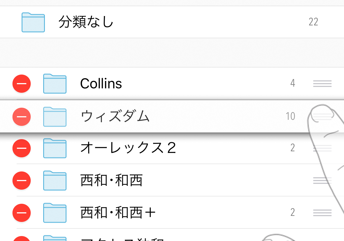344x241 pixels.
Task: Click the item count 22 for 分類なし
Action: 313,22
